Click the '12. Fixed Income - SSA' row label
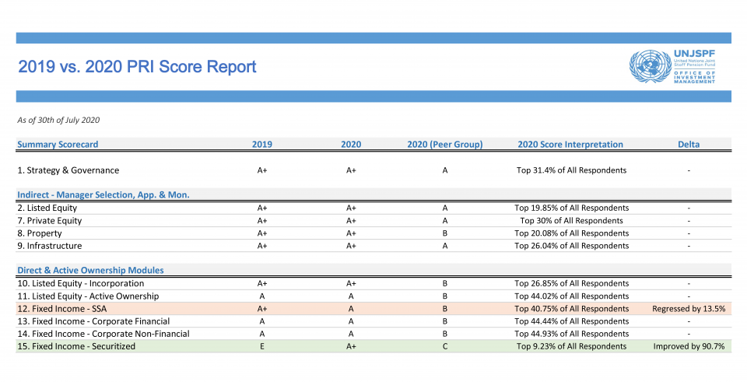Screen dimensions: 747x382 point(65,309)
